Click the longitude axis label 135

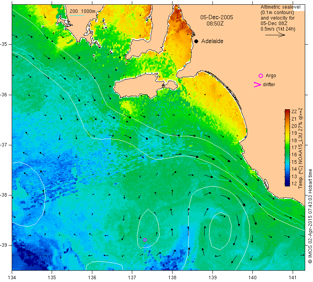[52, 277]
